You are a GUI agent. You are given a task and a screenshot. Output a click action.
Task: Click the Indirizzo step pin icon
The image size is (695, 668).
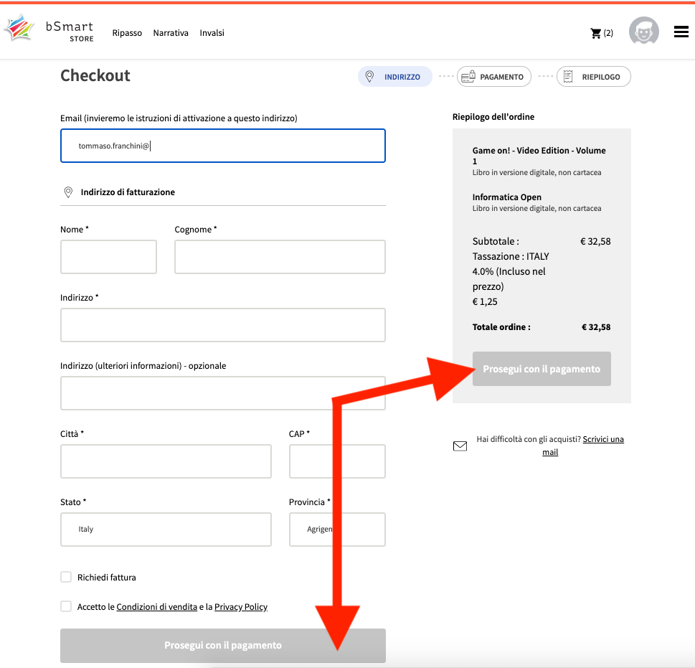370,77
